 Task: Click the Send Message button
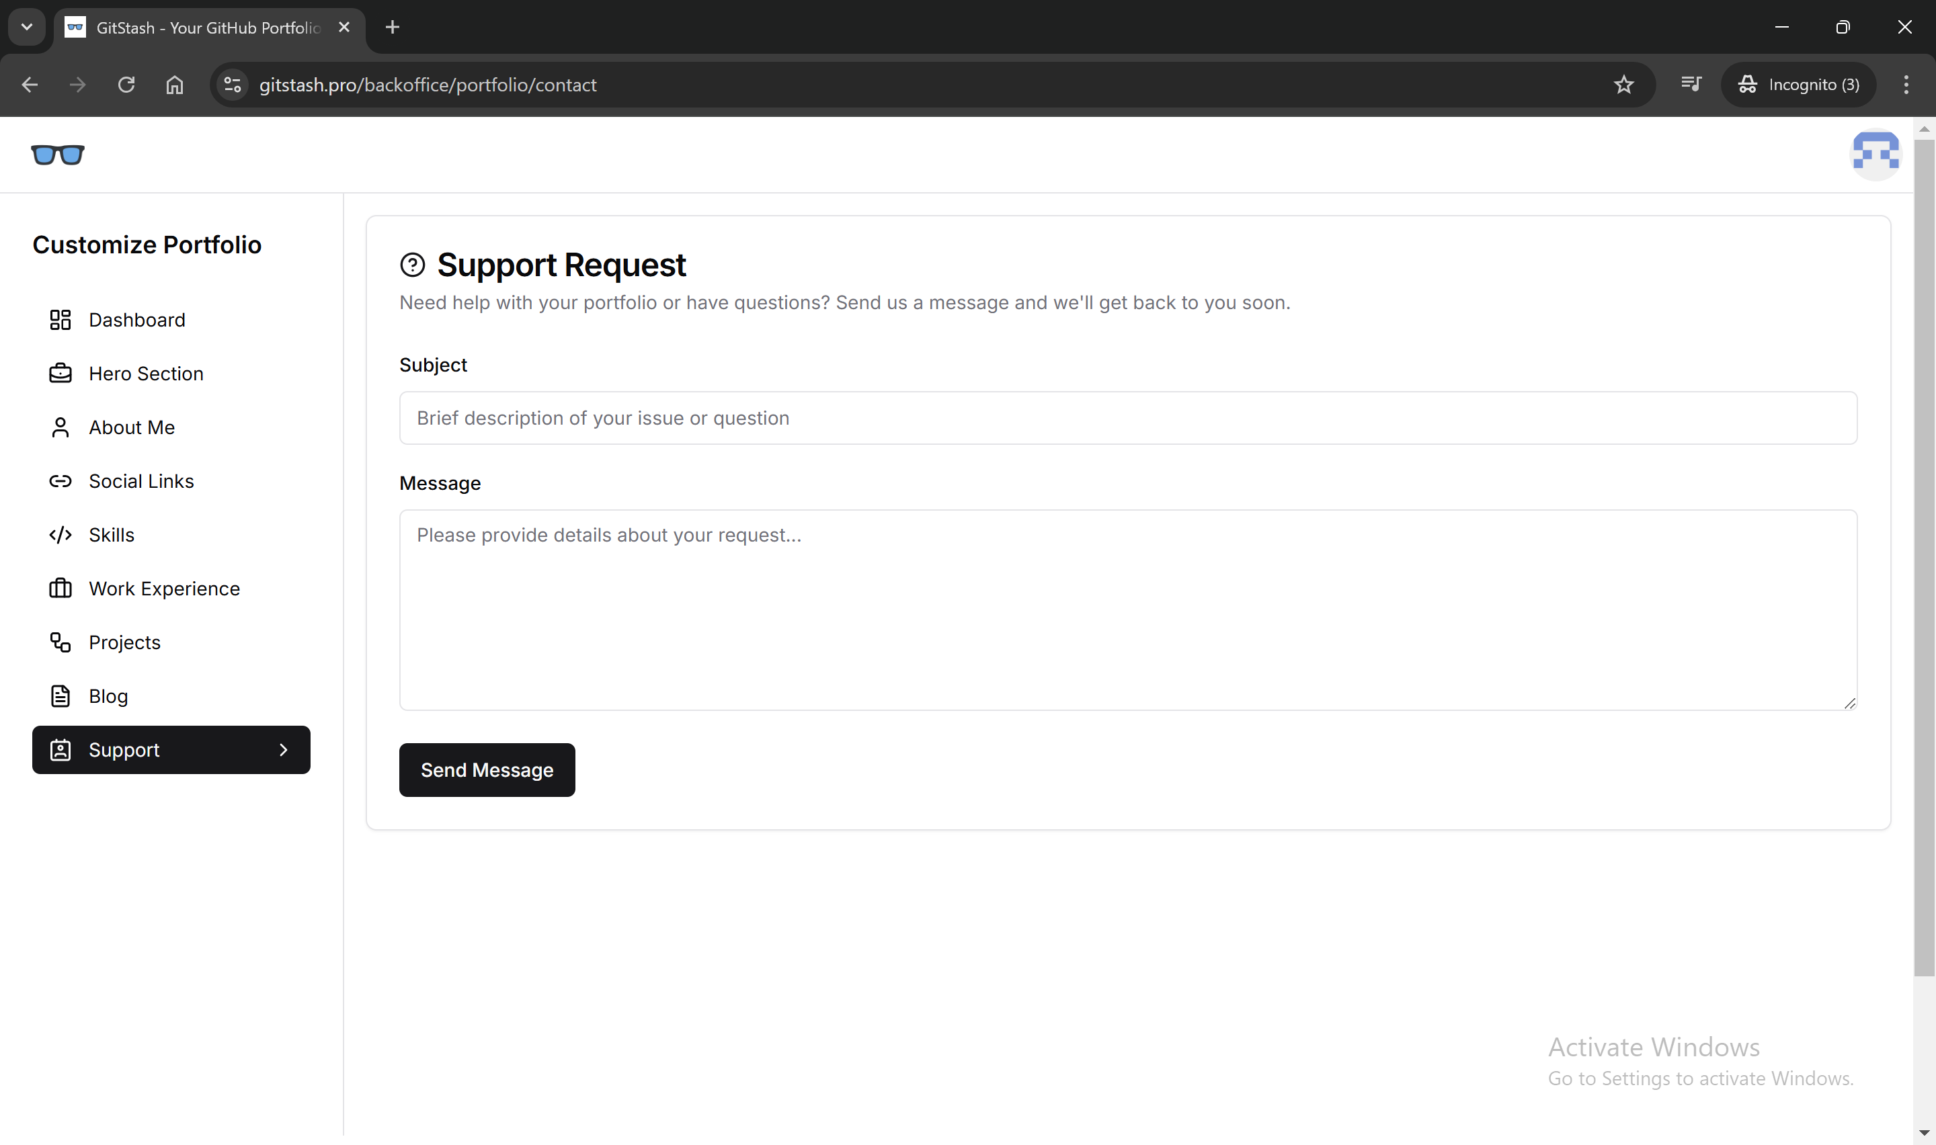point(487,769)
